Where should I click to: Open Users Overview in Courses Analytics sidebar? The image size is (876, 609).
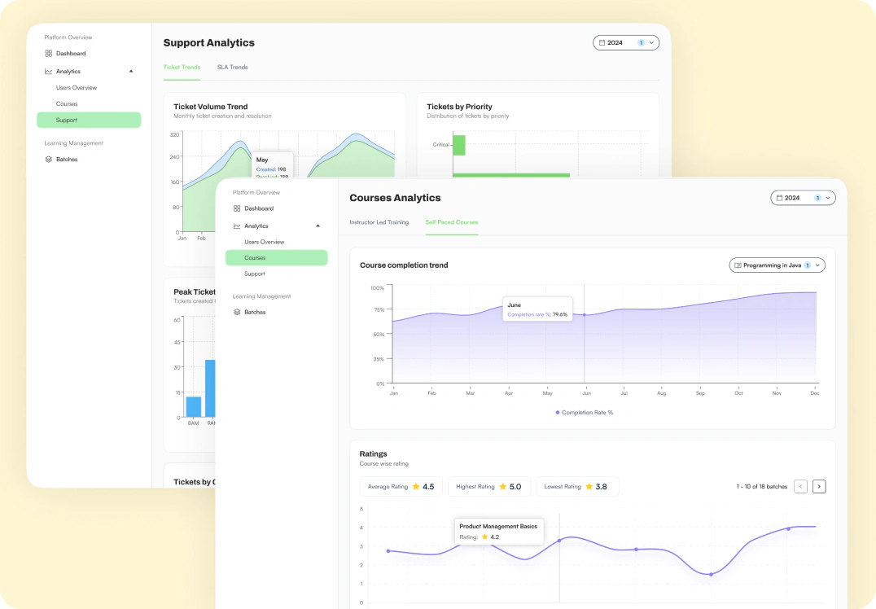[x=265, y=242]
